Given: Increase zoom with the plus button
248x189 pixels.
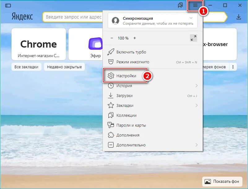Looking at the screenshot, I should pos(135,38).
